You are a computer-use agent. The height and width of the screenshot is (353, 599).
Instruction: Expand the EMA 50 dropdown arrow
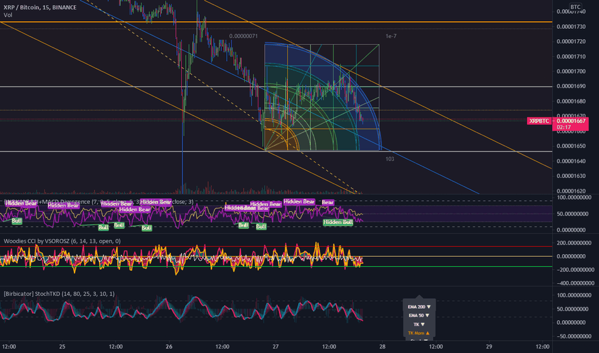point(427,316)
